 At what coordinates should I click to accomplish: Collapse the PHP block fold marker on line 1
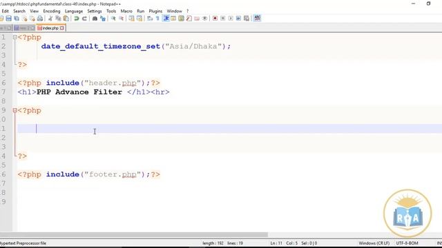(15, 37)
